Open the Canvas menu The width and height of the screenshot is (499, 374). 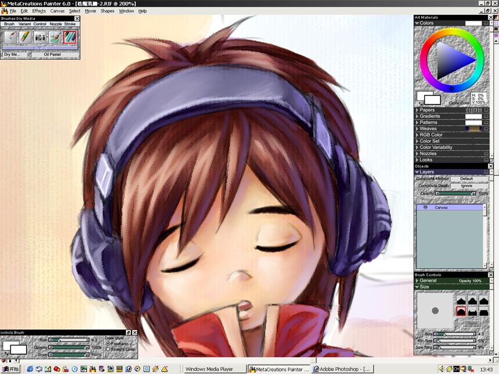click(57, 11)
